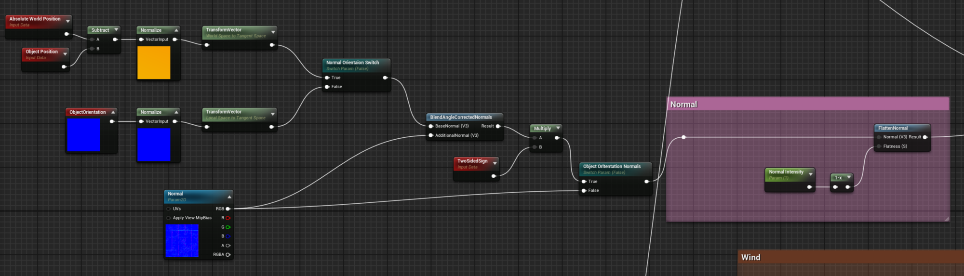Click Object Oritentation Normals output pin
964x276 pixels.
tap(647, 182)
